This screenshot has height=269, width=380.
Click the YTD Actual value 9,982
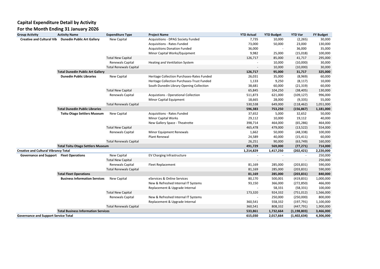(x=254, y=53)
